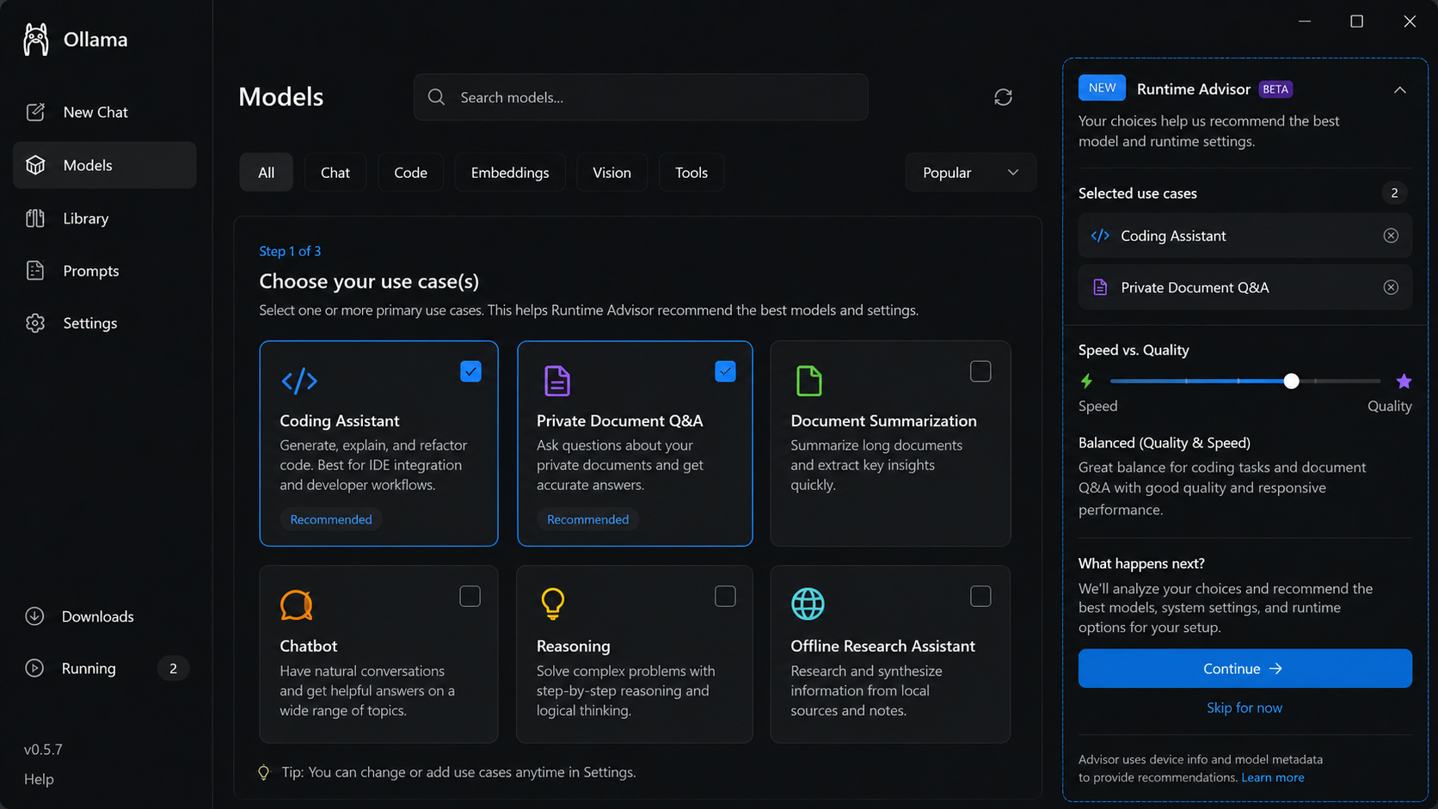1438x809 pixels.
Task: Filter models by Embeddings
Action: [x=510, y=173]
